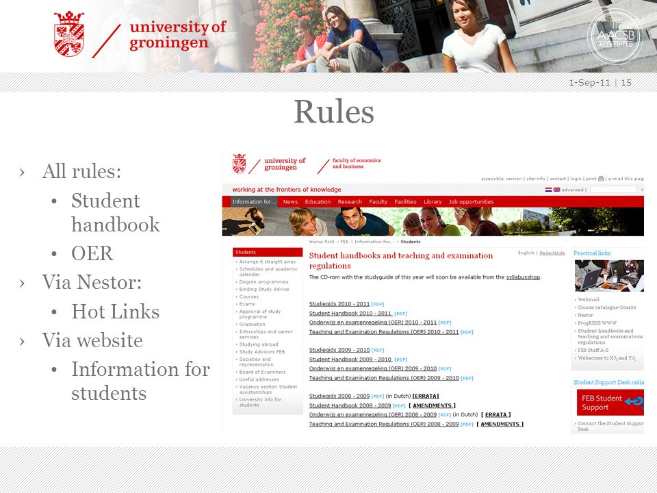
Task: Open Board of Examiners in sidebar
Action: click(262, 372)
